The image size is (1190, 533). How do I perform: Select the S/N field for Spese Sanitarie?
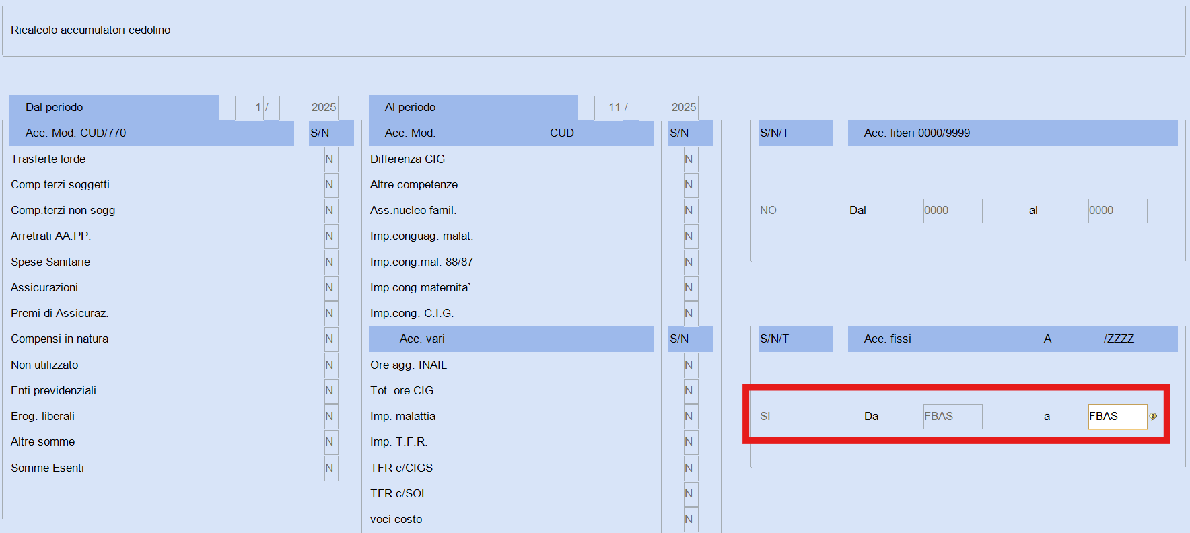(x=331, y=262)
